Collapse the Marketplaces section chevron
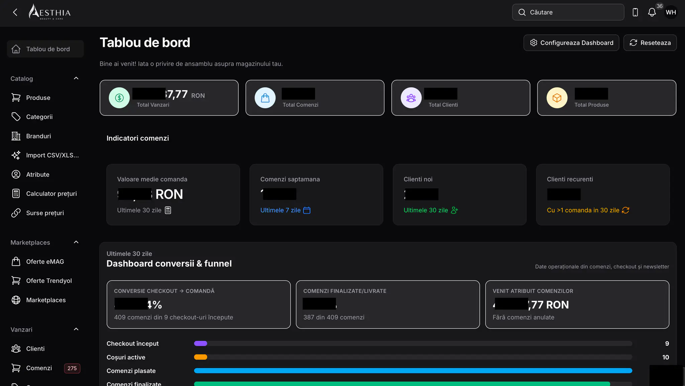The height and width of the screenshot is (386, 685). pyautogui.click(x=76, y=242)
